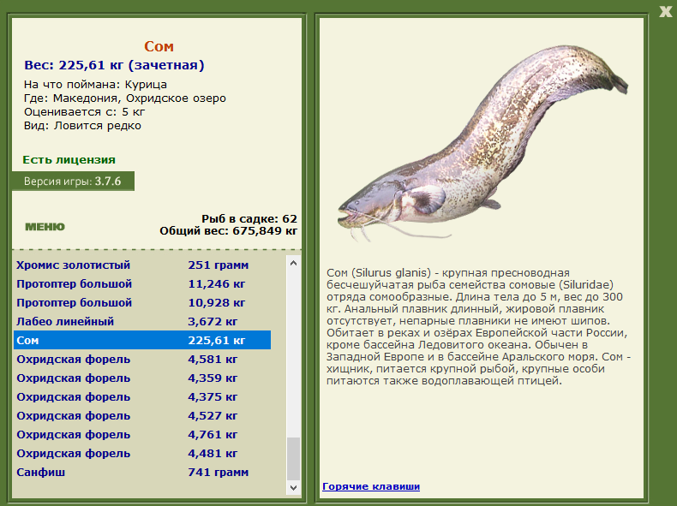Click the scrollbar up arrow in fish list
Image resolution: width=677 pixels, height=506 pixels.
click(x=294, y=263)
